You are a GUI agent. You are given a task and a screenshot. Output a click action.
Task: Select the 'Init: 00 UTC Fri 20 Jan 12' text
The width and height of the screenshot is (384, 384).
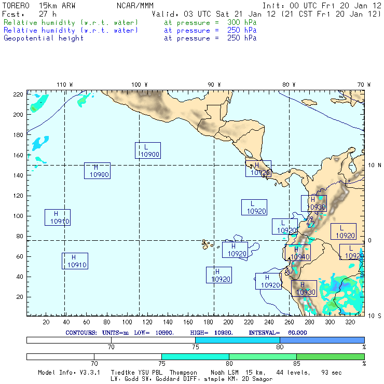pyautogui.click(x=322, y=6)
